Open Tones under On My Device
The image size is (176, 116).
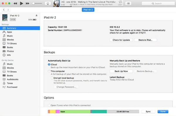coord(20,83)
